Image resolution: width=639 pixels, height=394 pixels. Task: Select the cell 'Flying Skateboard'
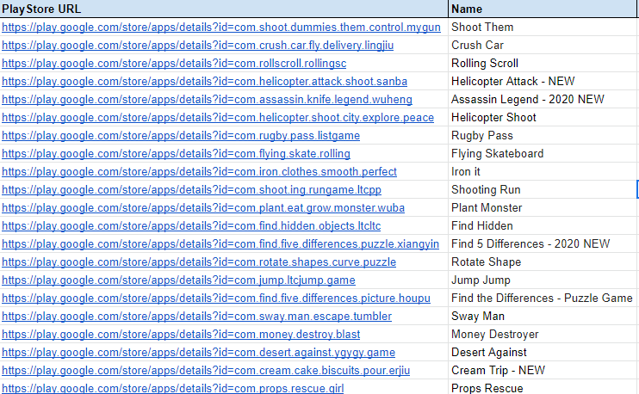542,153
